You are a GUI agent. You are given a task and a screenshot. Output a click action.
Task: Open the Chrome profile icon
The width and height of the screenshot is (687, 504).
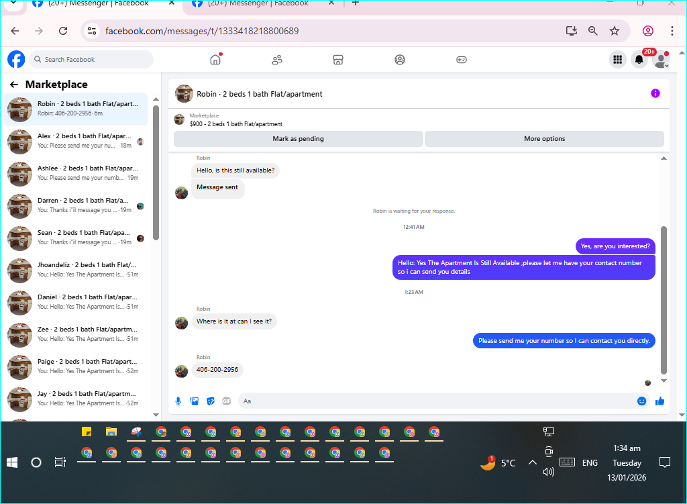(x=648, y=31)
